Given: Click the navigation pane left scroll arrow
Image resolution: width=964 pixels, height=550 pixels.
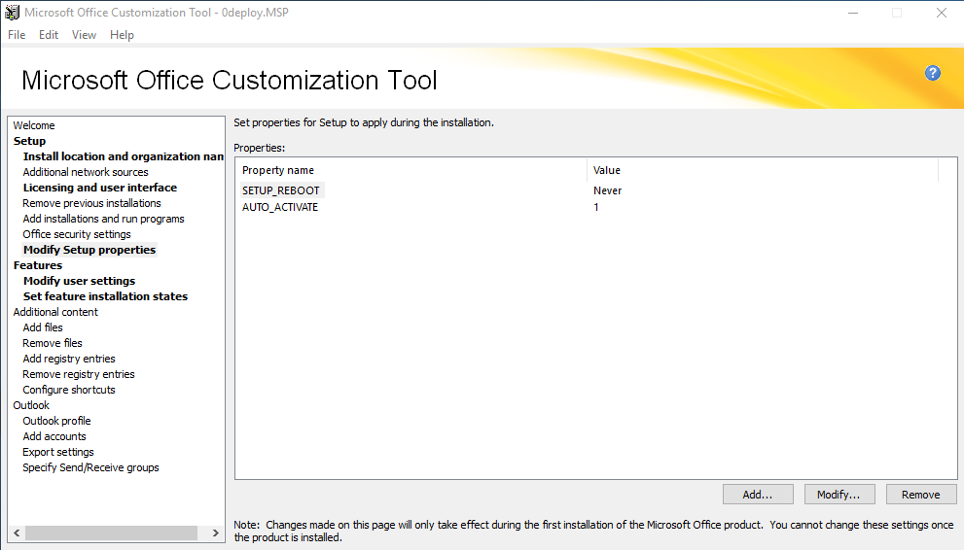Looking at the screenshot, I should point(17,533).
